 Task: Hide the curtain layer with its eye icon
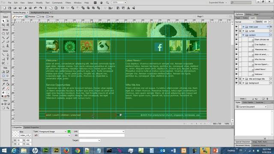[236, 31]
